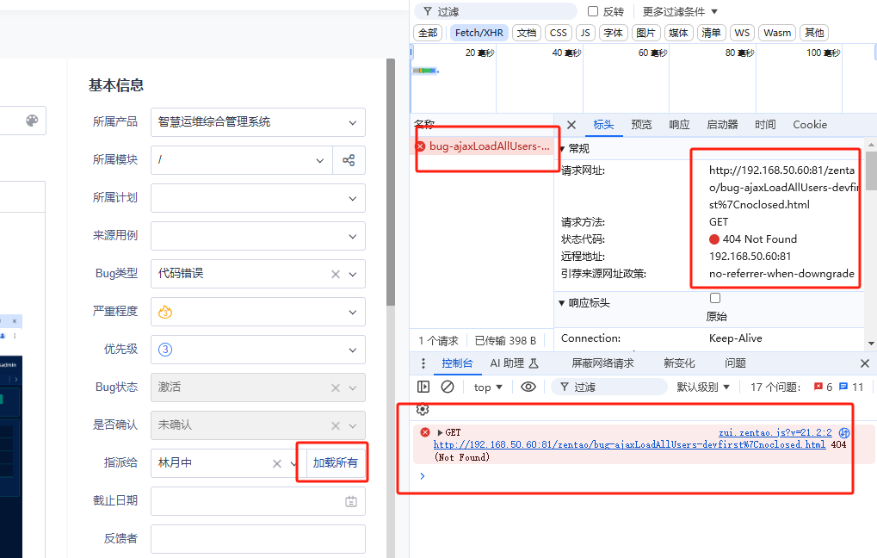877x558 pixels.
Task: Clear the 林月中 assignee selection
Action: (277, 463)
